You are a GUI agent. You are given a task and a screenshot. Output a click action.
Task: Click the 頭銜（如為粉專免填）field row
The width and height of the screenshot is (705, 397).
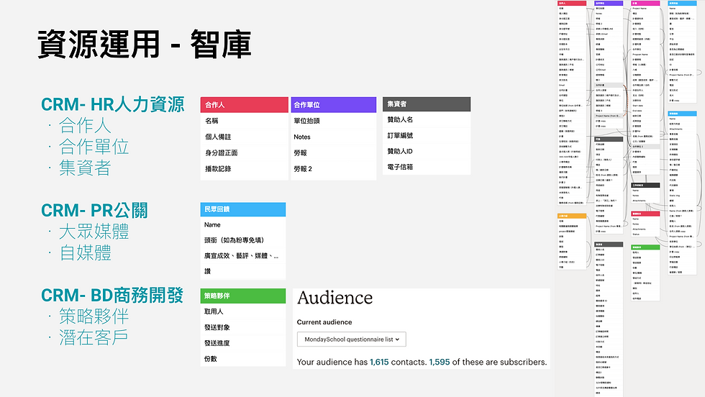click(x=243, y=240)
